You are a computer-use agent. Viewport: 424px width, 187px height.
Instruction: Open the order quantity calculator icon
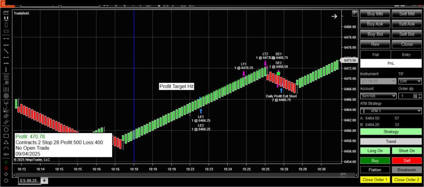[415, 96]
